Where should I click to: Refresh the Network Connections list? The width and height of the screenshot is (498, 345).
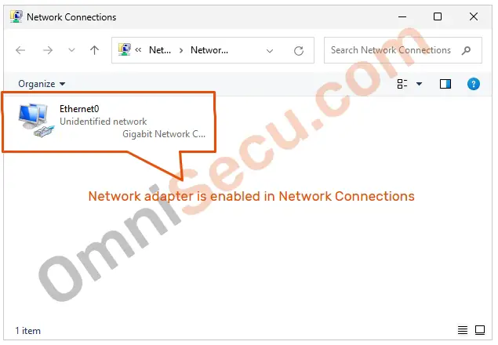click(299, 51)
